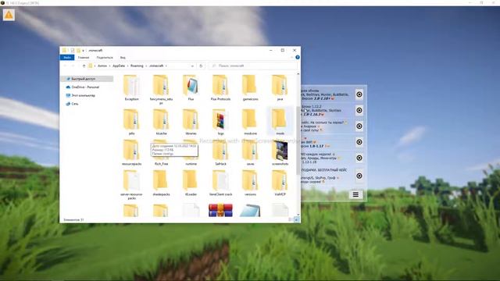
Task: Open the server-resource-packs folder
Action: coord(131,185)
